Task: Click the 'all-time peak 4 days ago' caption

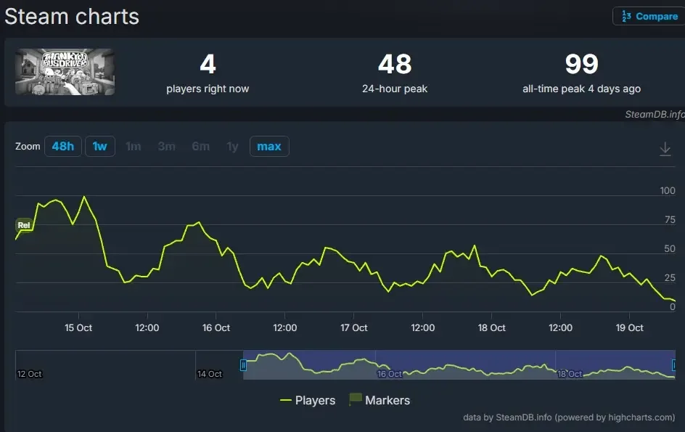Action: [581, 89]
